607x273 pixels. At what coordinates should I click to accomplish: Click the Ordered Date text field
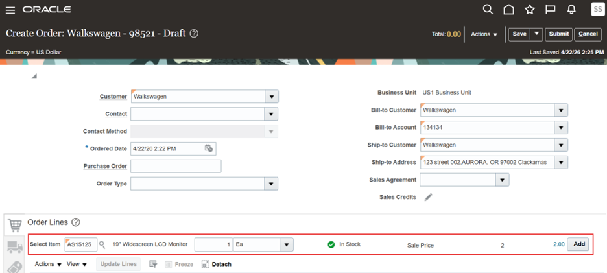click(x=167, y=148)
